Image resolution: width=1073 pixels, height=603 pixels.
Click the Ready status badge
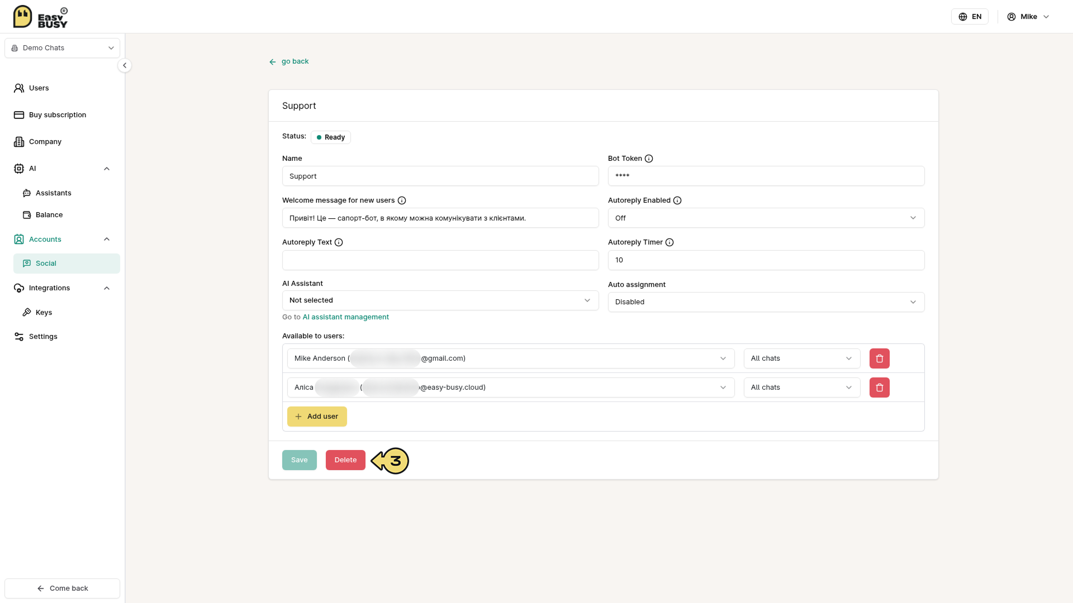pos(331,137)
